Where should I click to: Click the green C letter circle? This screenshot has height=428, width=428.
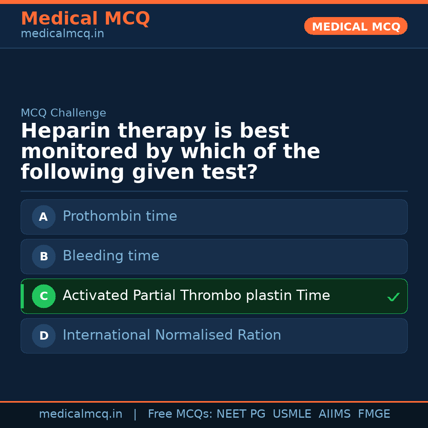tap(44, 296)
